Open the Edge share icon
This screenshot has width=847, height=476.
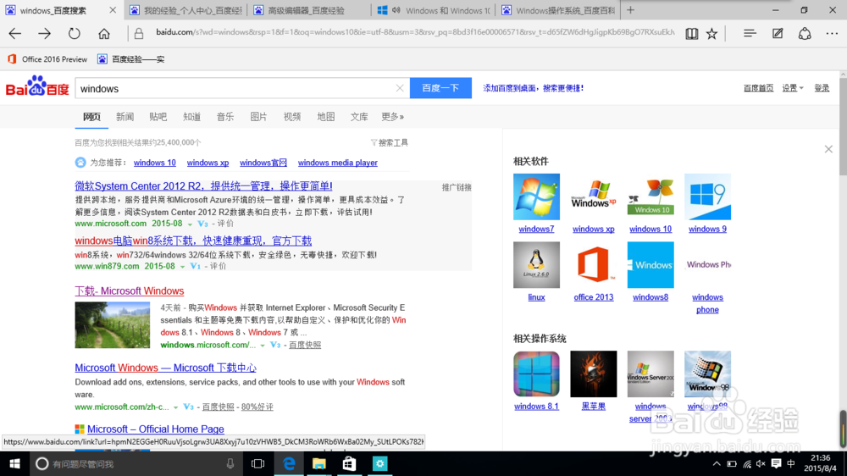click(805, 34)
